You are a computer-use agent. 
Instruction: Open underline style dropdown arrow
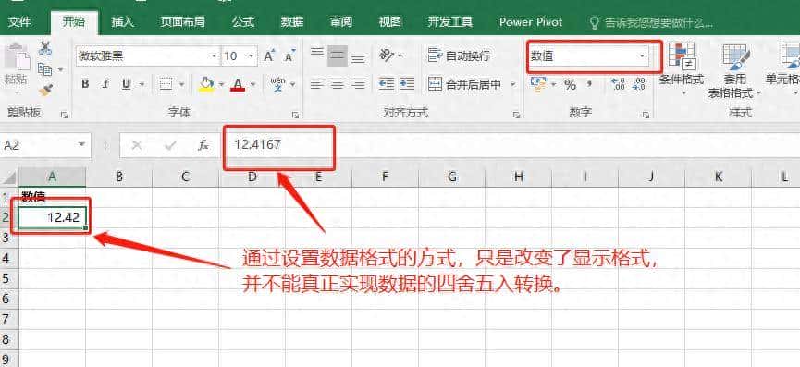click(x=142, y=84)
